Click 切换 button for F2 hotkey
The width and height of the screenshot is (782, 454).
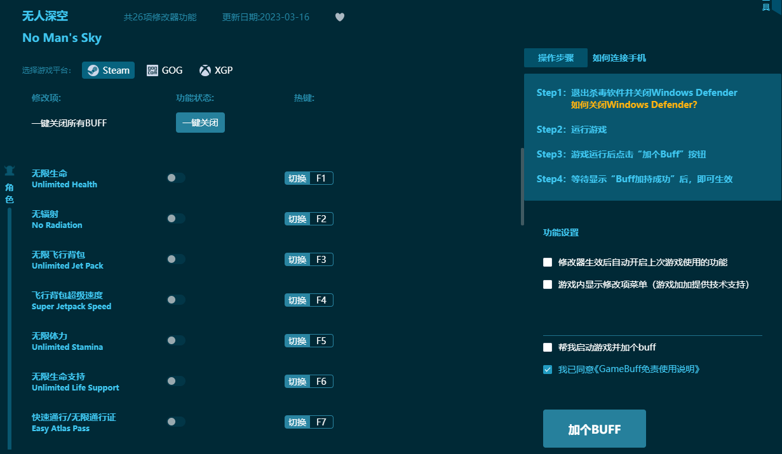[297, 219]
